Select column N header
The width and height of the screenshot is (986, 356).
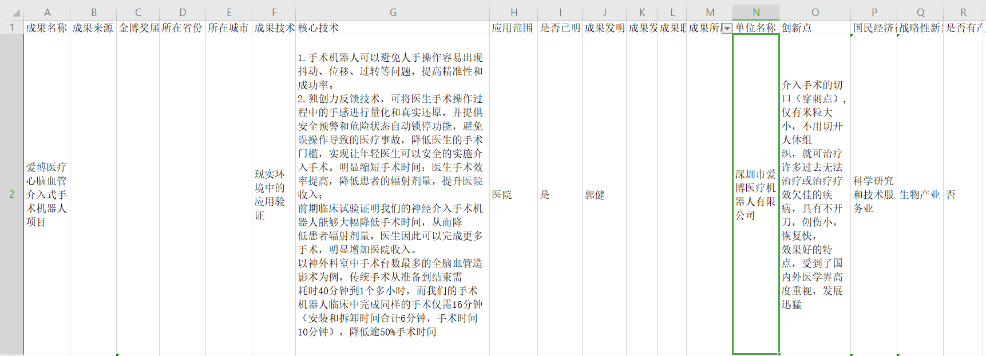755,13
